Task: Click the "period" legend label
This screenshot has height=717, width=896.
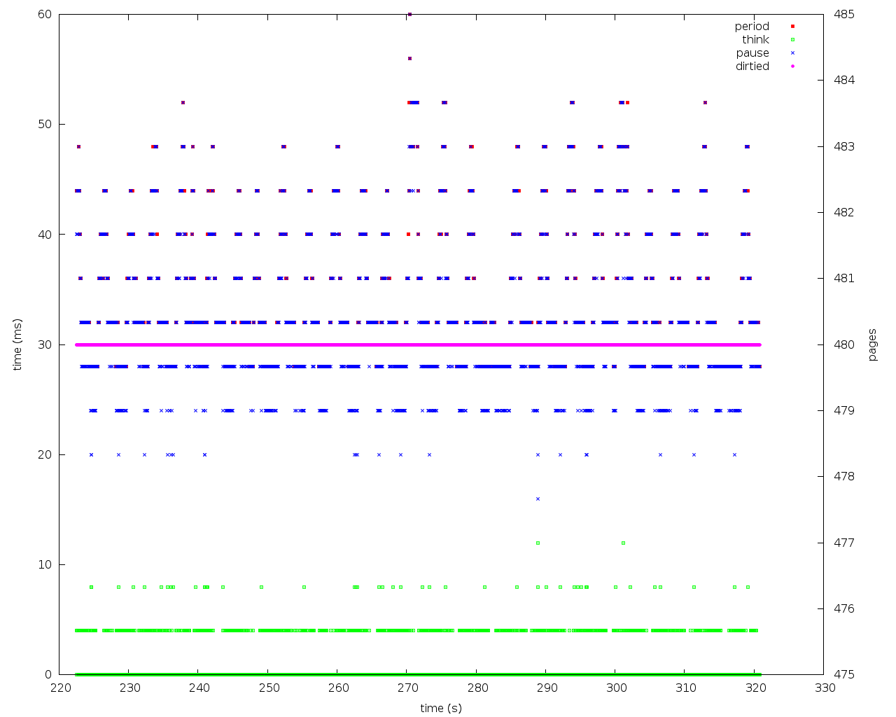Action: coord(752,27)
